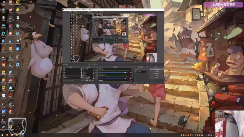Click Properties gear above the docks

coord(91,64)
